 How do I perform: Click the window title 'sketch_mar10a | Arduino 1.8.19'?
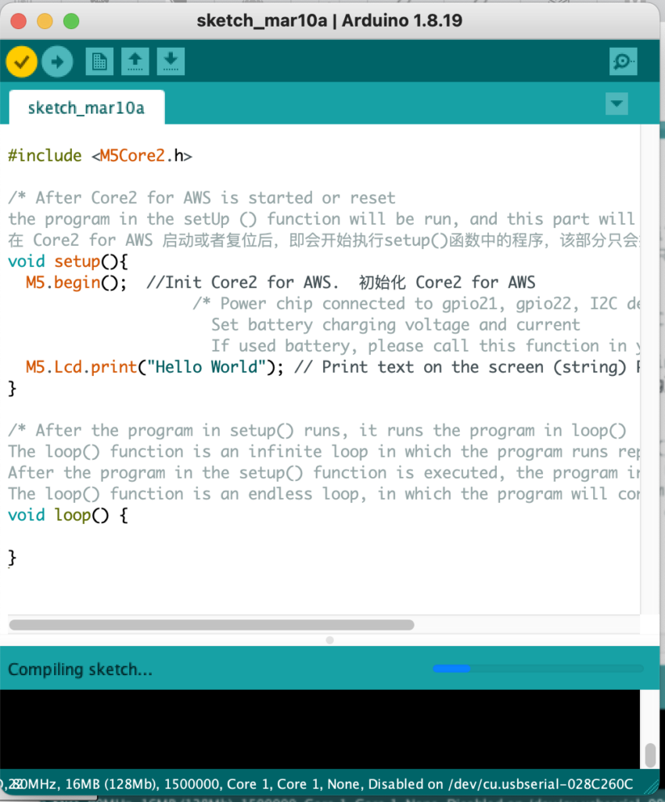[329, 20]
